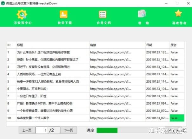This screenshot has width=192, height=139.
Task: Select row 1 article 为什么来当兵
Action: tap(52, 52)
